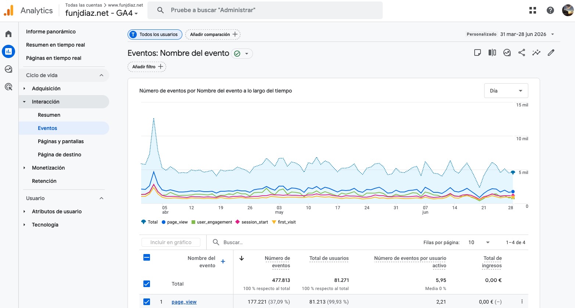Screen dimensions: 575x308
Task: Open the three-dot menu for page_view row
Action: 522,302
